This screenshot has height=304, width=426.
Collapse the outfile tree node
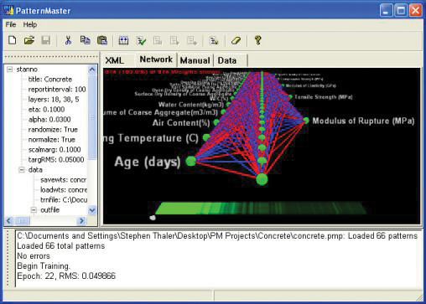coord(34,210)
